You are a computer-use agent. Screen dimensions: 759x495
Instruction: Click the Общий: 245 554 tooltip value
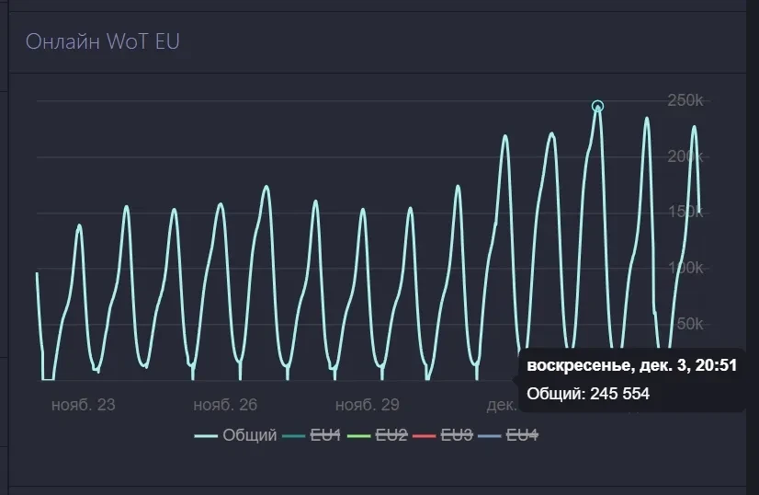588,394
